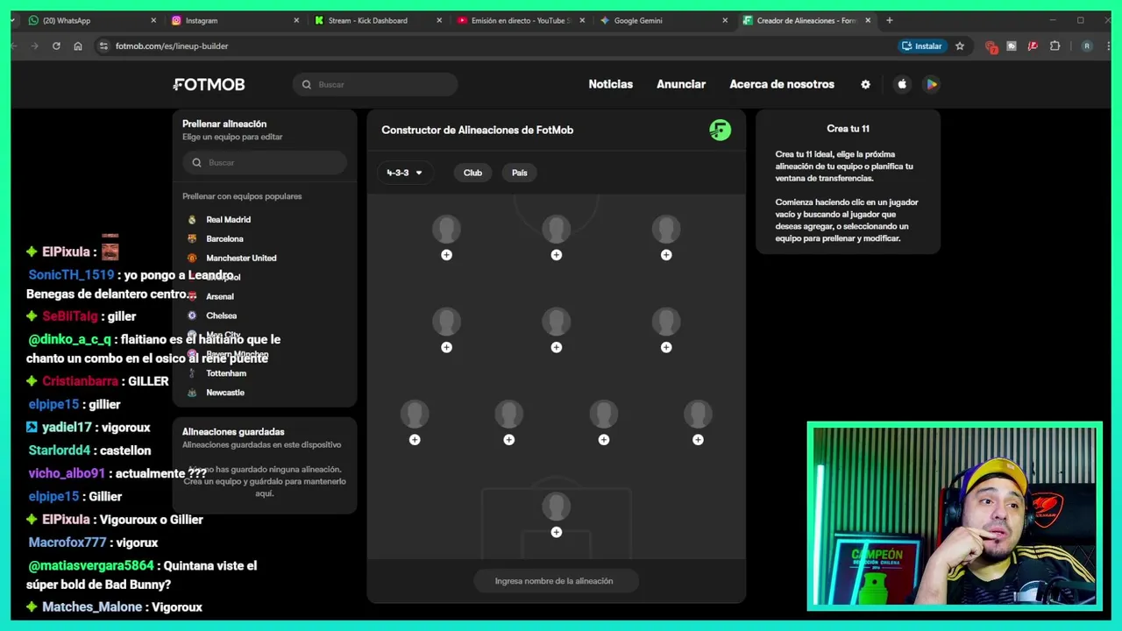Install FotMob app via Instalar button

click(x=921, y=46)
